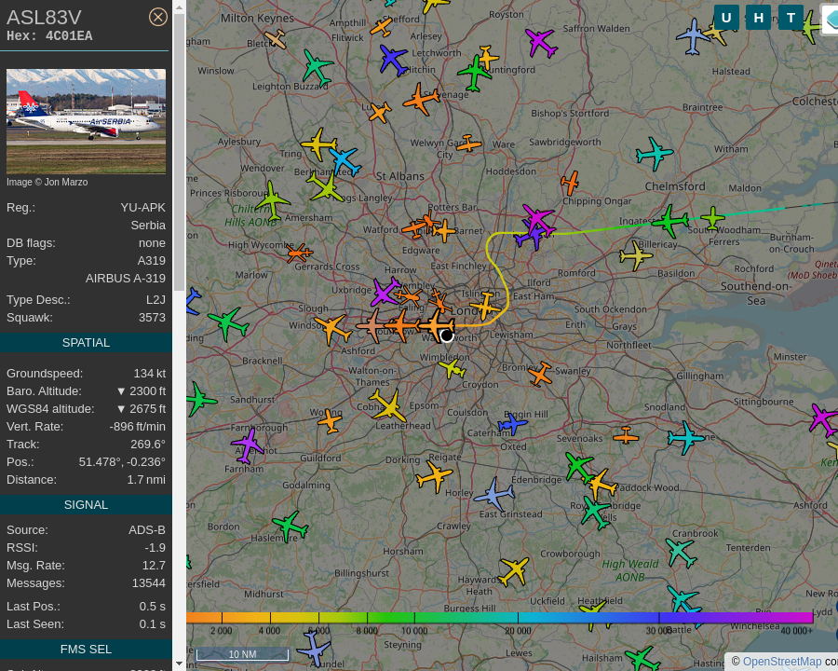Viewport: 838px width, 671px height.
Task: Select orange aircraft near Reigate
Action: pyautogui.click(x=435, y=476)
